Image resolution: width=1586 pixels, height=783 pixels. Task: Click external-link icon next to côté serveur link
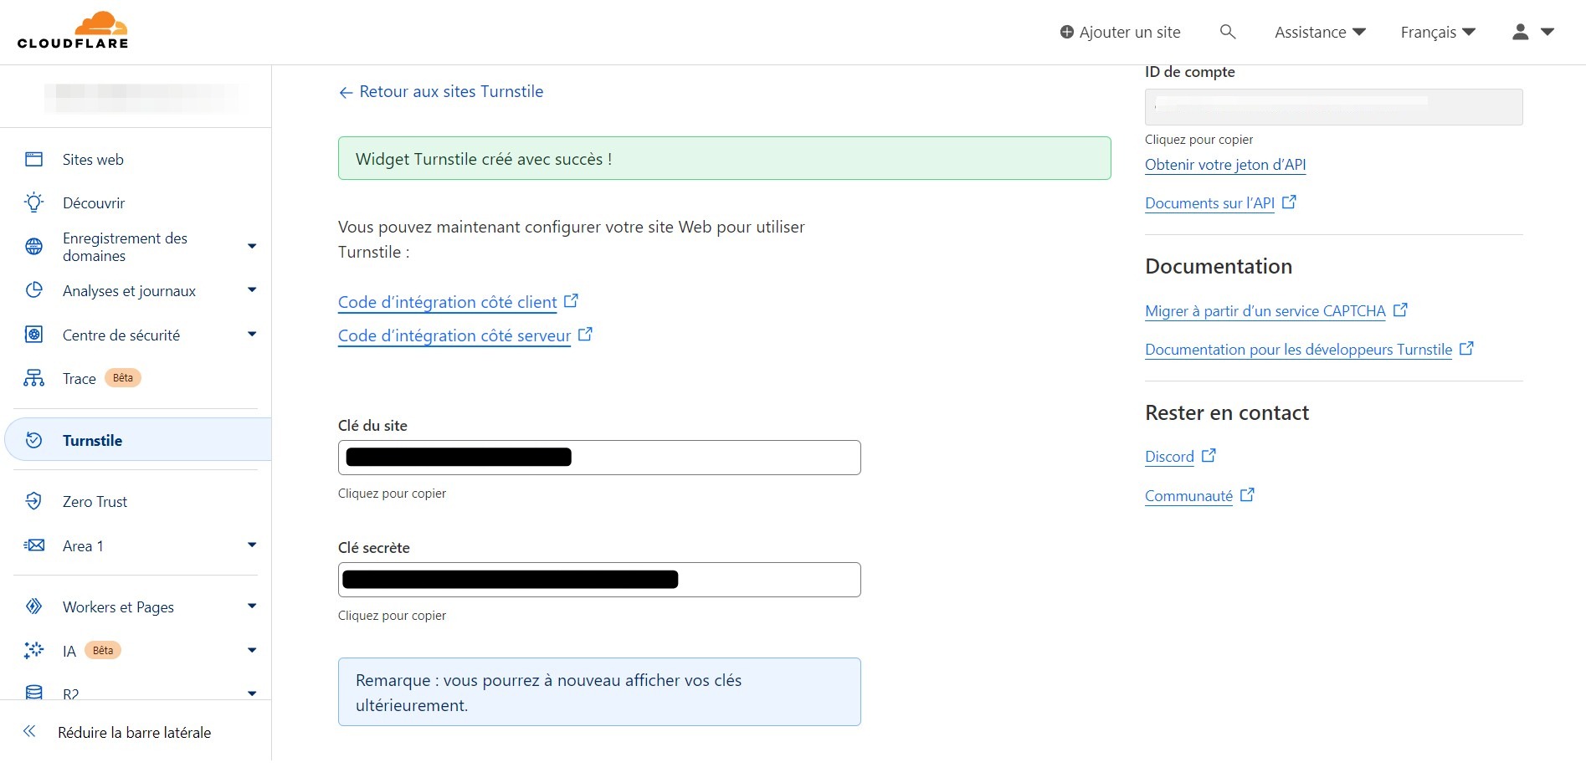[585, 334]
